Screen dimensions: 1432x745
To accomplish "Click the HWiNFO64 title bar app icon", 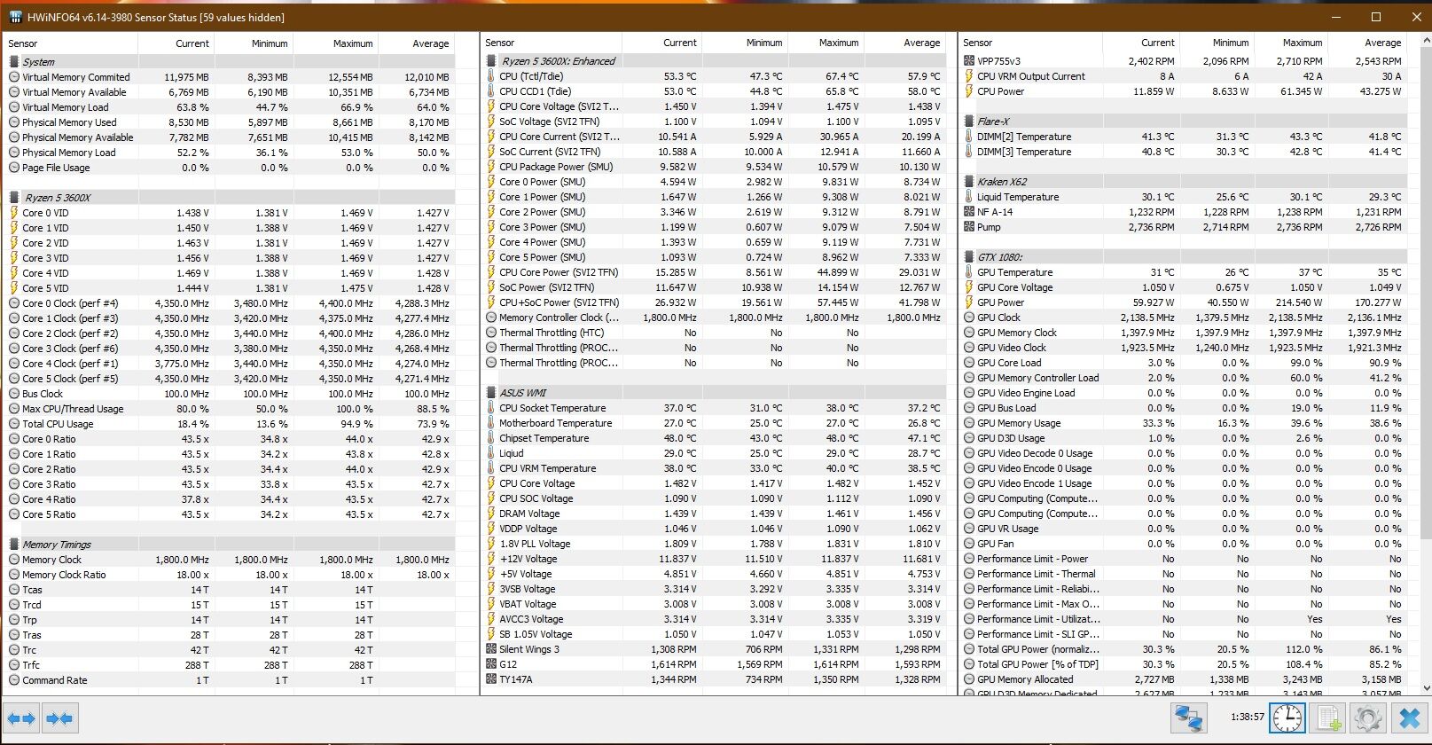I will 16,17.
